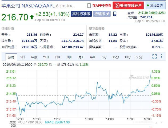Choose the 5分 interval tab
Screen dimensions: 168x128
[x=104, y=57]
